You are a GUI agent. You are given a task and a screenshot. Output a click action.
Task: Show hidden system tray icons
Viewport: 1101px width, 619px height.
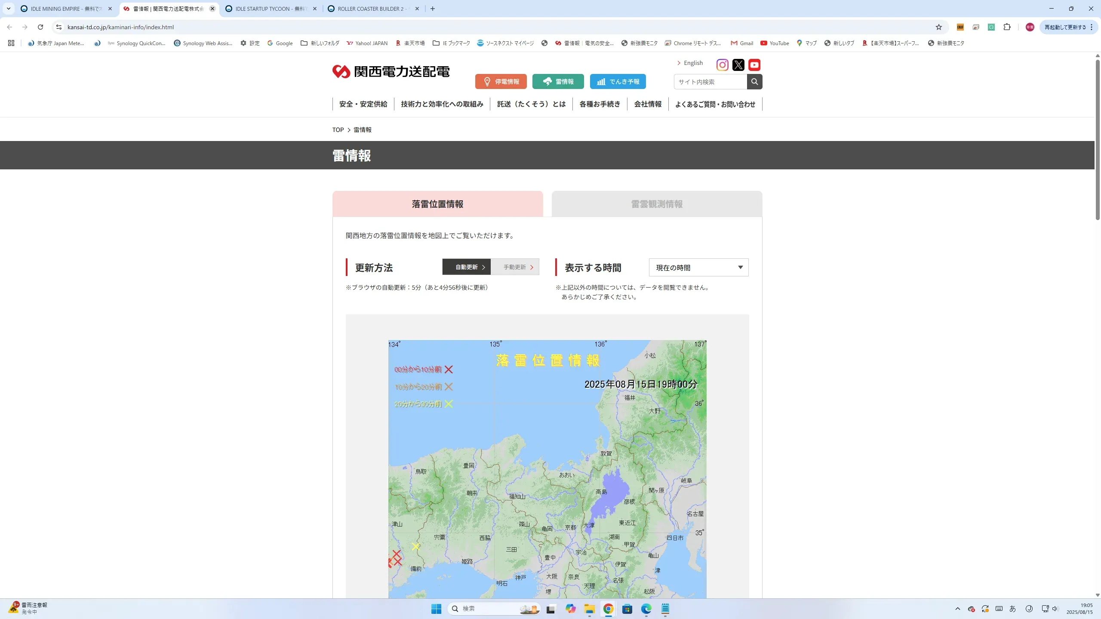957,609
